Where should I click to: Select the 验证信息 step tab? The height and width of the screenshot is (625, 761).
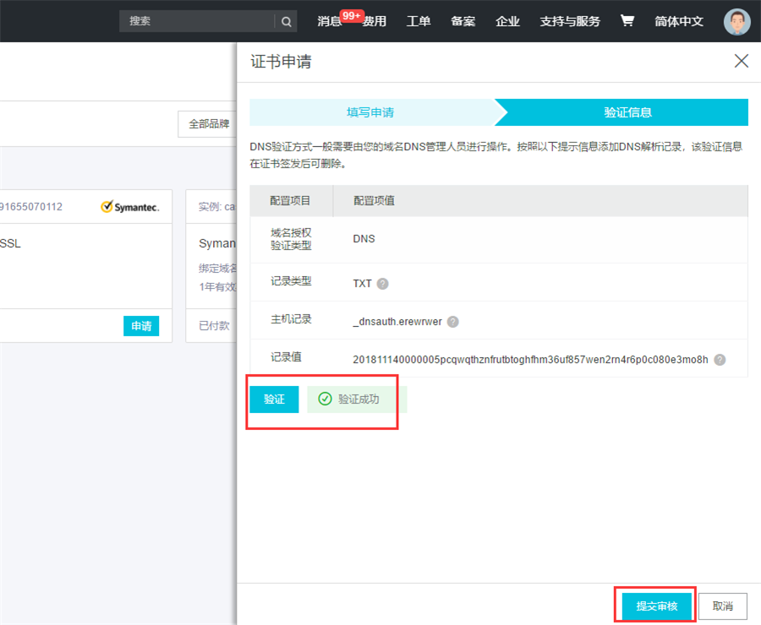click(x=627, y=112)
